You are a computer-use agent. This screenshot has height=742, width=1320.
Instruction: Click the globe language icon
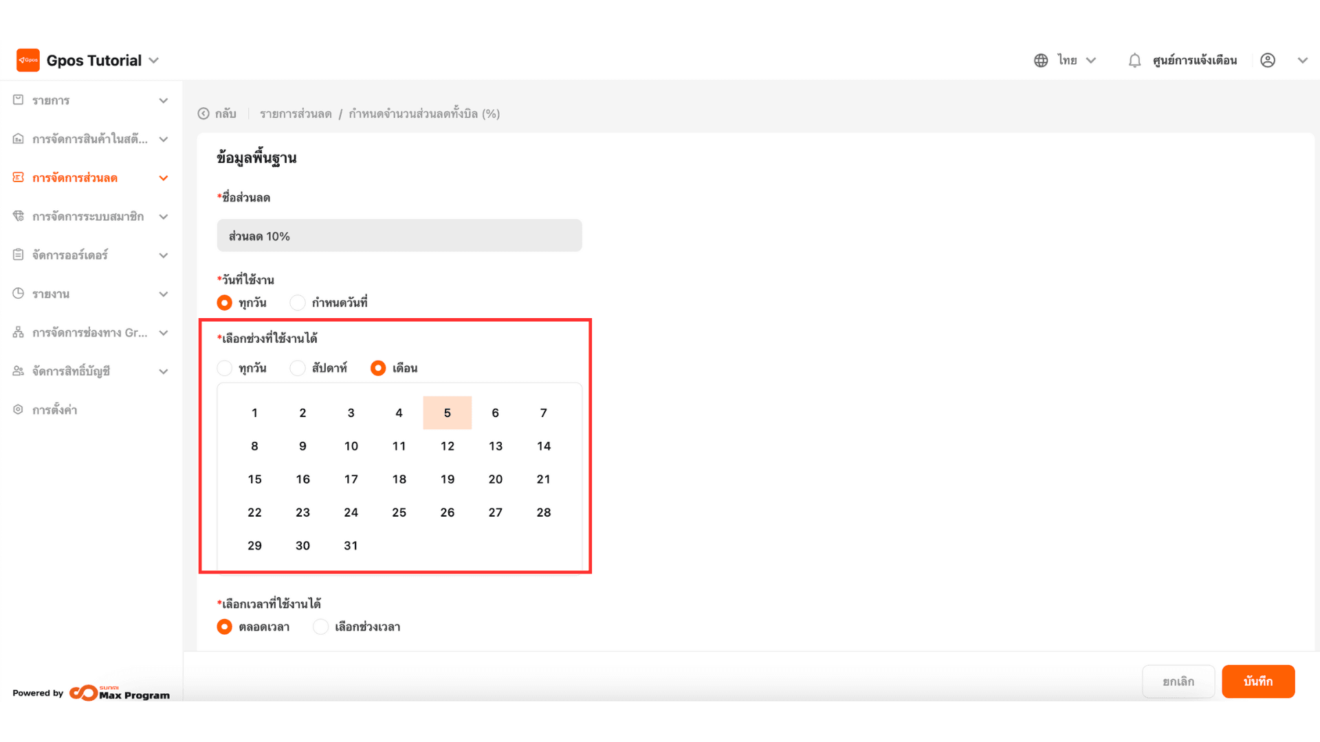[1041, 60]
